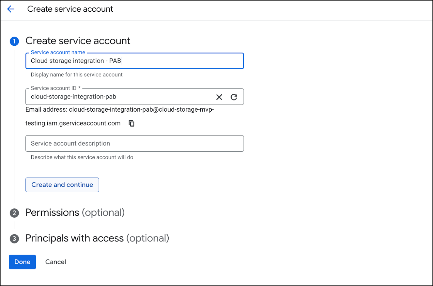Cancel the service account creation
This screenshot has width=433, height=286.
point(56,262)
